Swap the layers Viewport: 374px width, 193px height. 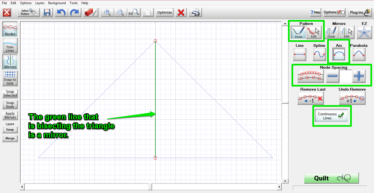[x=10, y=130]
